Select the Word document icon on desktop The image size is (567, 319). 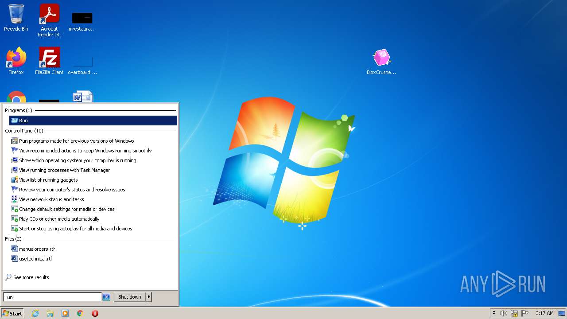tap(83, 97)
